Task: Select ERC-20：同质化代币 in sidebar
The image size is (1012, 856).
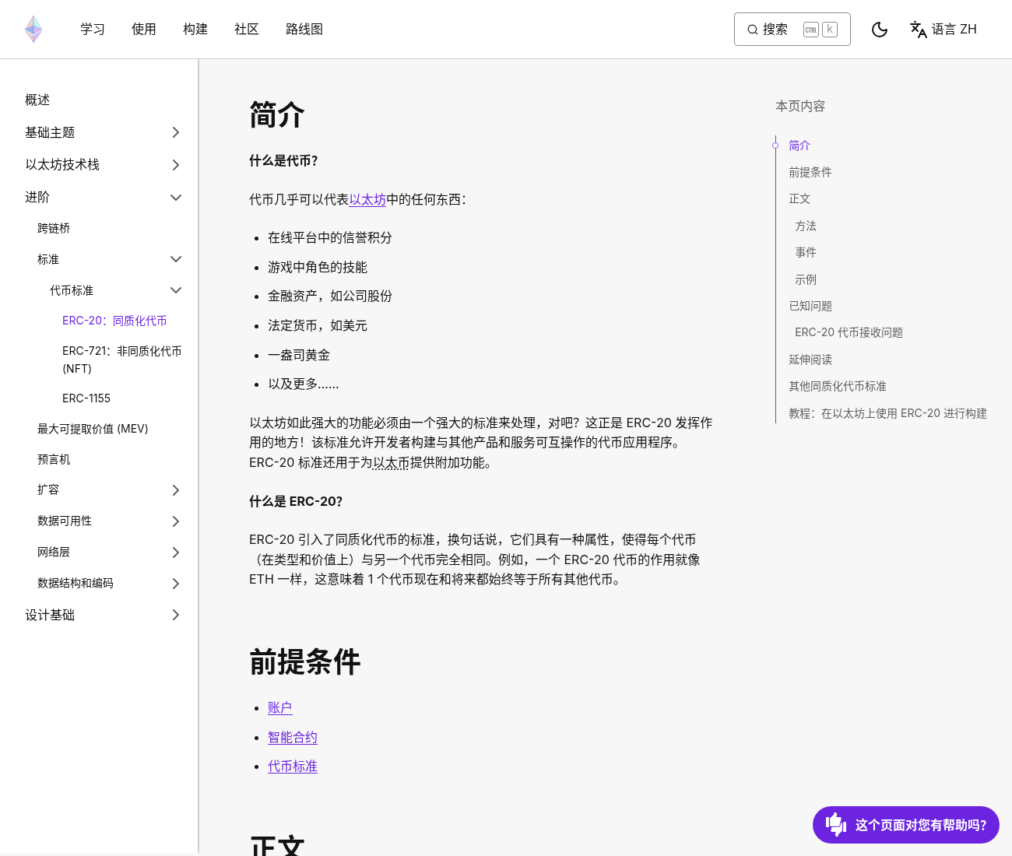Action: (114, 321)
